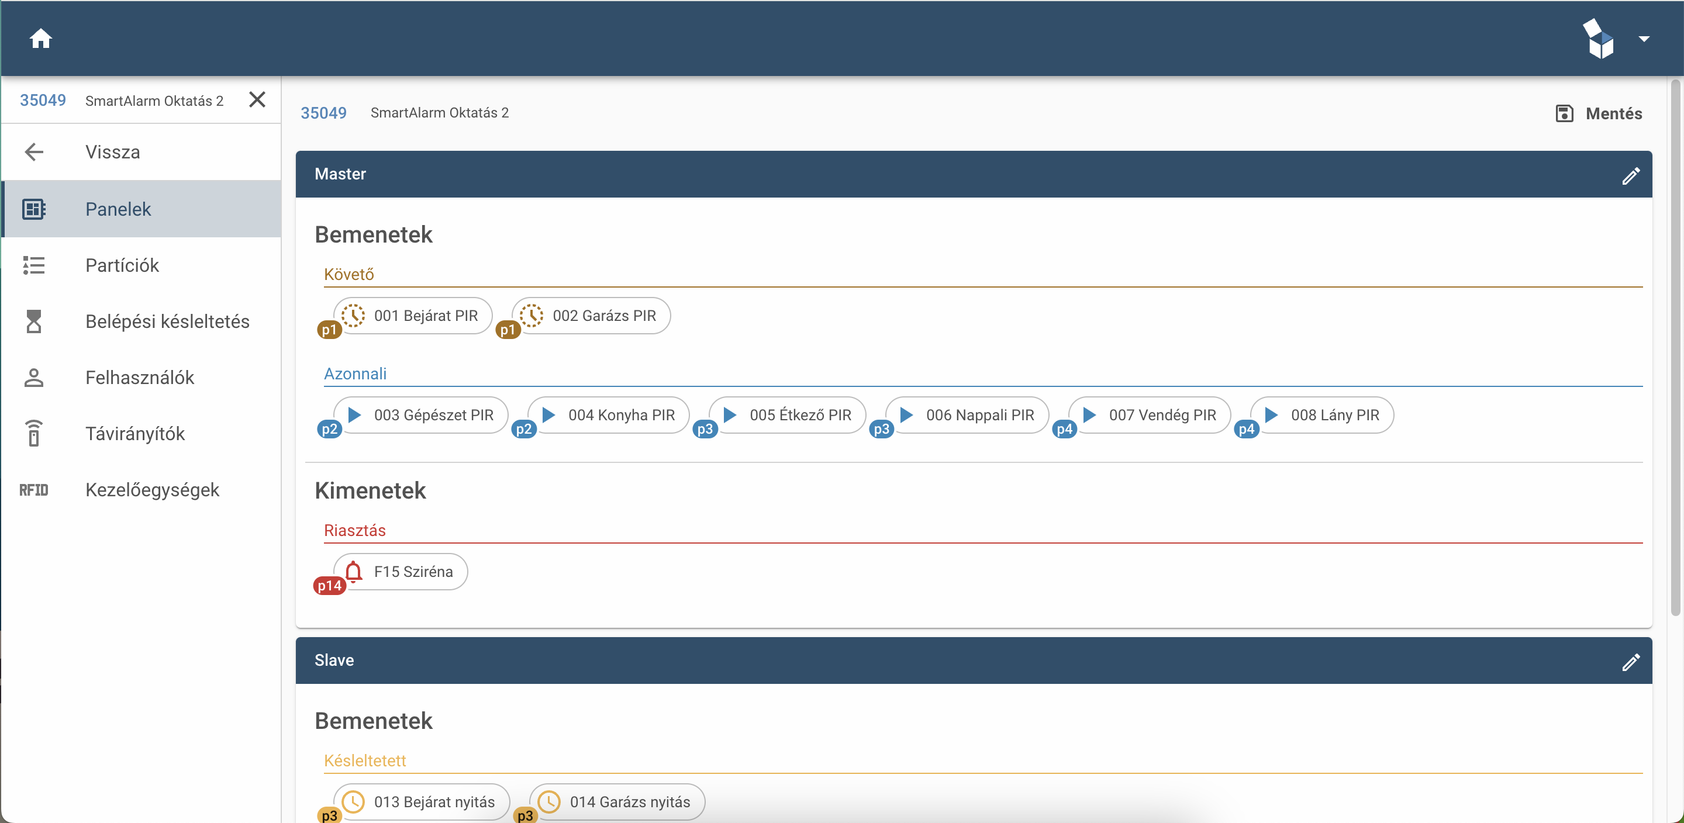Viewport: 1684px width, 823px height.
Task: Click the clock icon of 002 Garázs PIR
Action: [x=532, y=315]
